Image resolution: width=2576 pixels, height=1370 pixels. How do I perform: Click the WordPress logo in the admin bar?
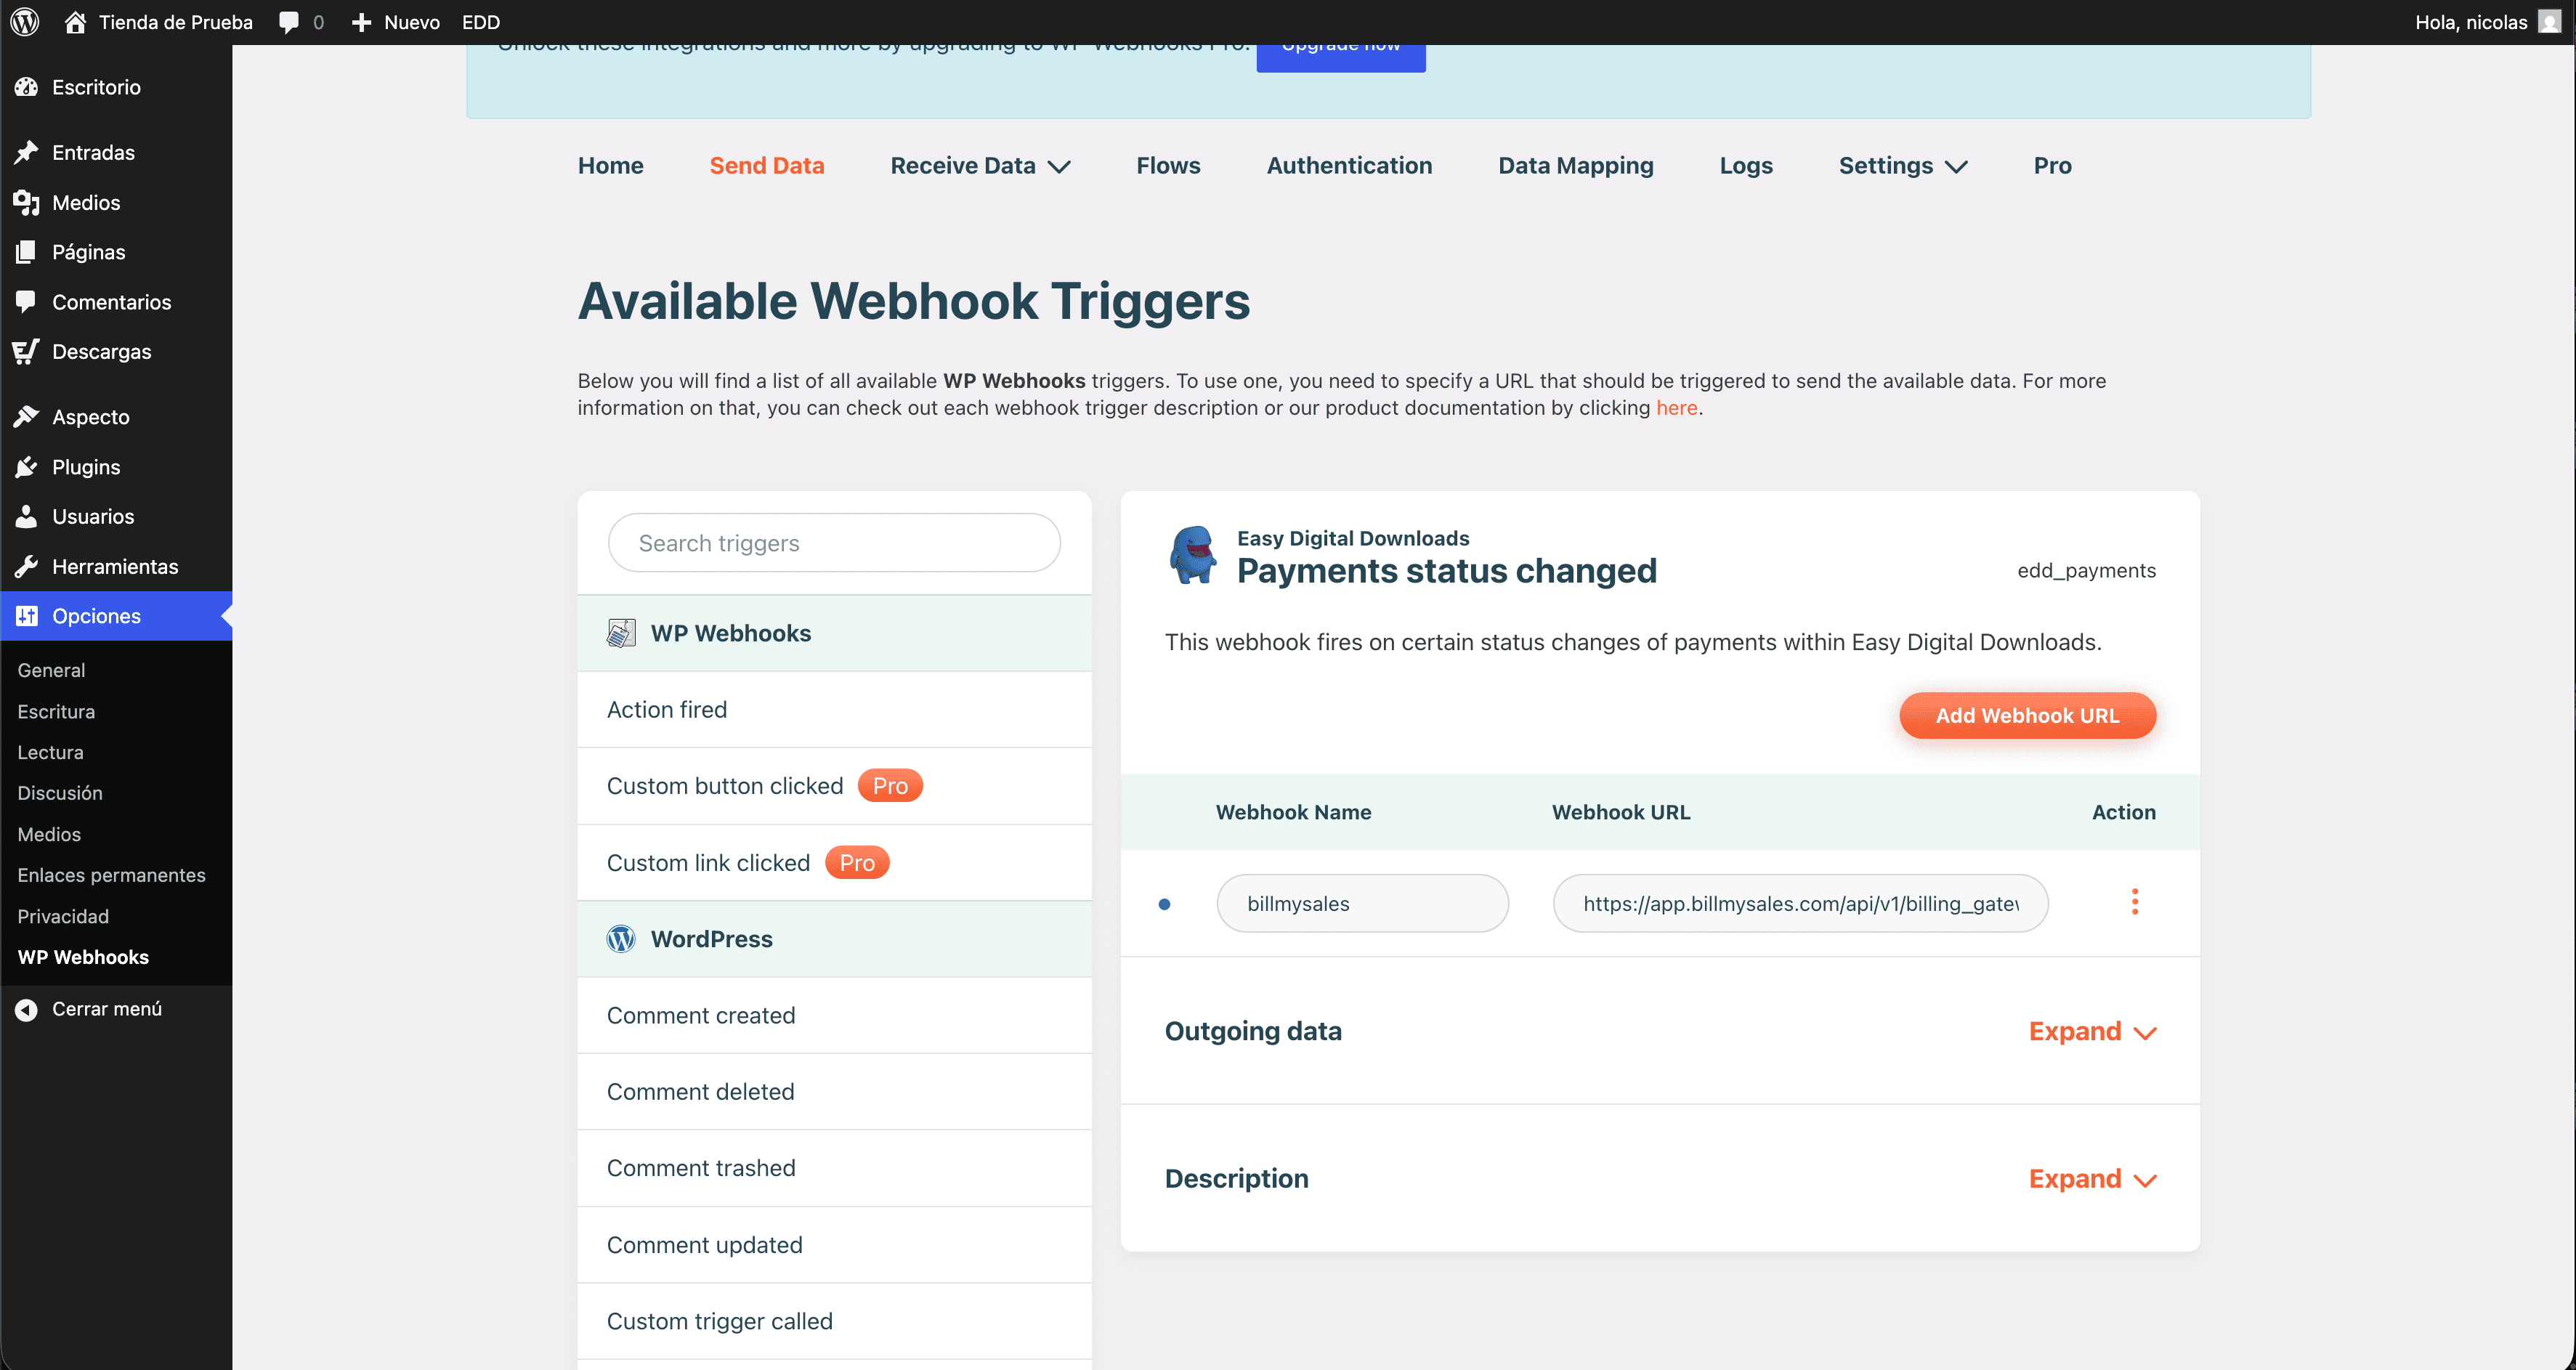pyautogui.click(x=24, y=21)
